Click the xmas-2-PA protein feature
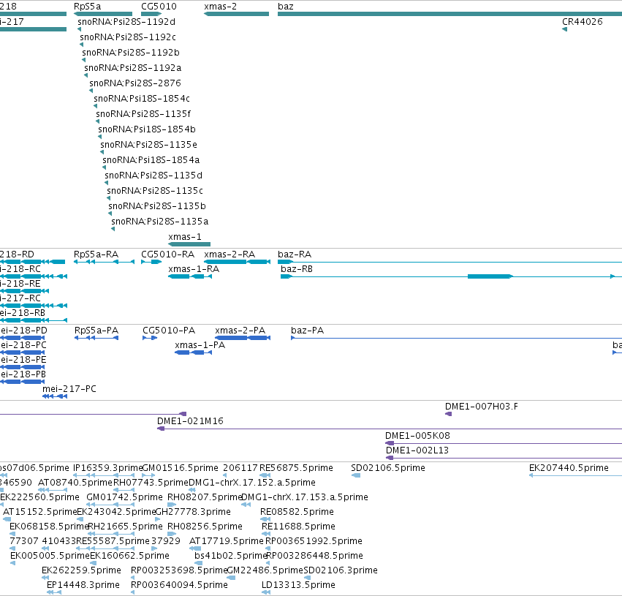This screenshot has height=596, width=622. point(243,338)
